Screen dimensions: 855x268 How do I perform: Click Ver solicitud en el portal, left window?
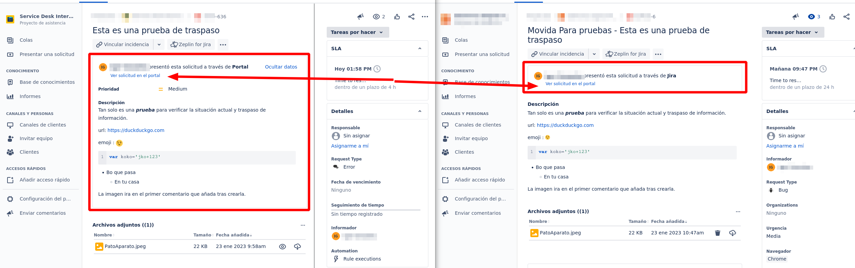[135, 76]
